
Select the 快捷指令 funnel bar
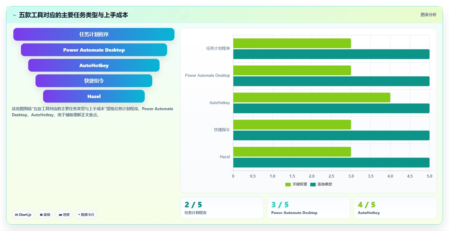pos(94,81)
